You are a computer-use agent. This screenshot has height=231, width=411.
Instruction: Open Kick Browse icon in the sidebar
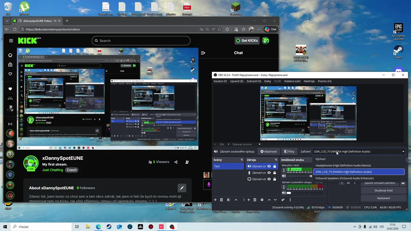click(x=10, y=64)
